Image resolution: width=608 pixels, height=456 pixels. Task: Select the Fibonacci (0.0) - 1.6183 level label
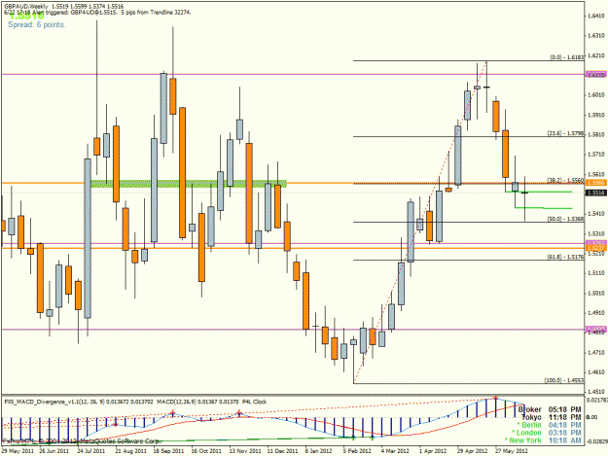click(566, 57)
